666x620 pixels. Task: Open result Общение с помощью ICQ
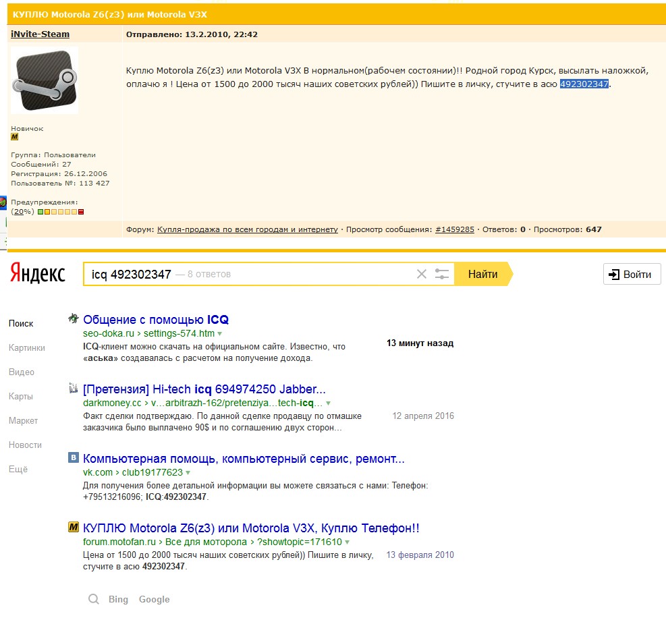tap(156, 319)
